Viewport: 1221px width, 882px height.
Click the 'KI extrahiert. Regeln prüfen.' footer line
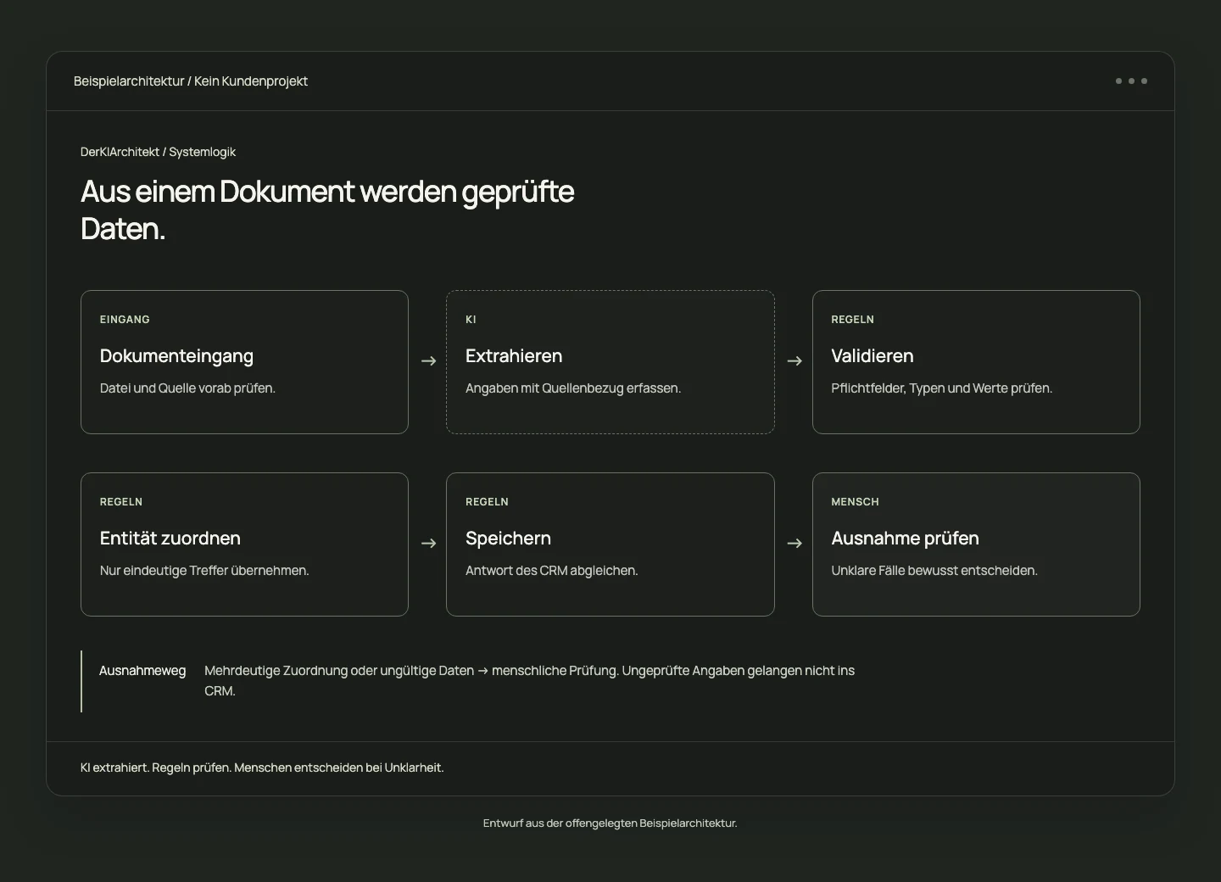click(262, 768)
